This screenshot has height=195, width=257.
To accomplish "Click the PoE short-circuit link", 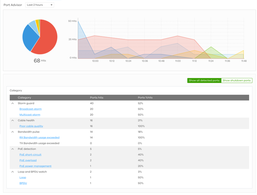I will [30, 155].
